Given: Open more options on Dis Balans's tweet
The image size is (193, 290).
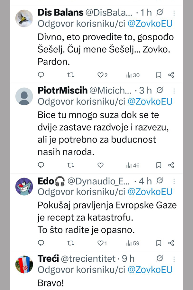Looking at the screenshot, I should pyautogui.click(x=174, y=13).
